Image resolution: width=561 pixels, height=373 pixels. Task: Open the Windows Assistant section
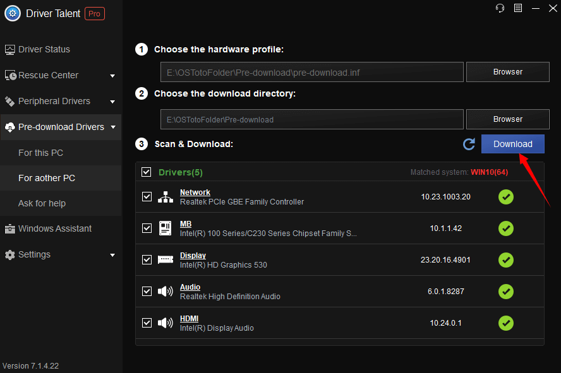pyautogui.click(x=61, y=228)
